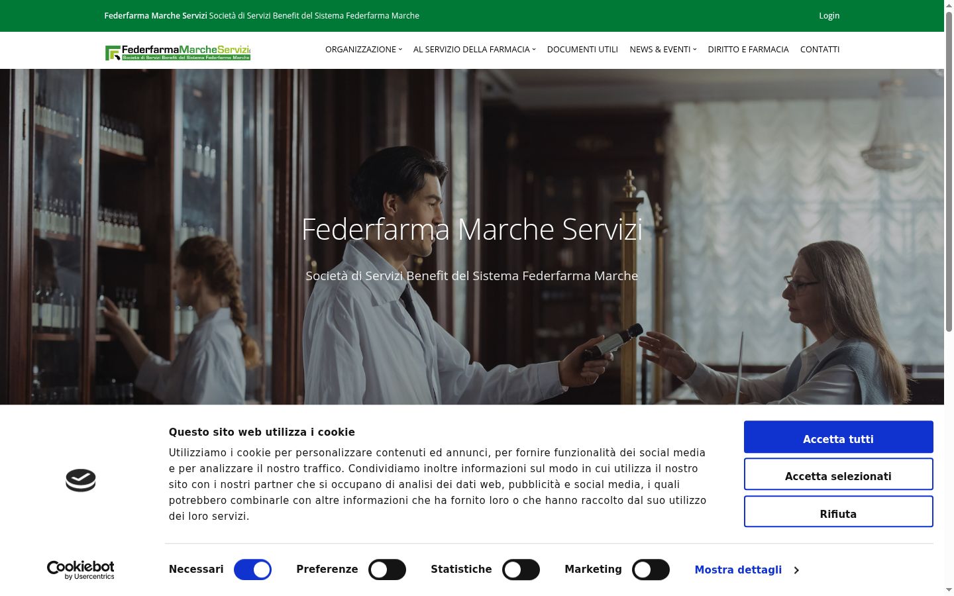Click the scrollbar up arrow

point(949,5)
